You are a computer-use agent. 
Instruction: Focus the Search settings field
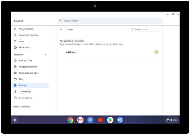coord(110,21)
